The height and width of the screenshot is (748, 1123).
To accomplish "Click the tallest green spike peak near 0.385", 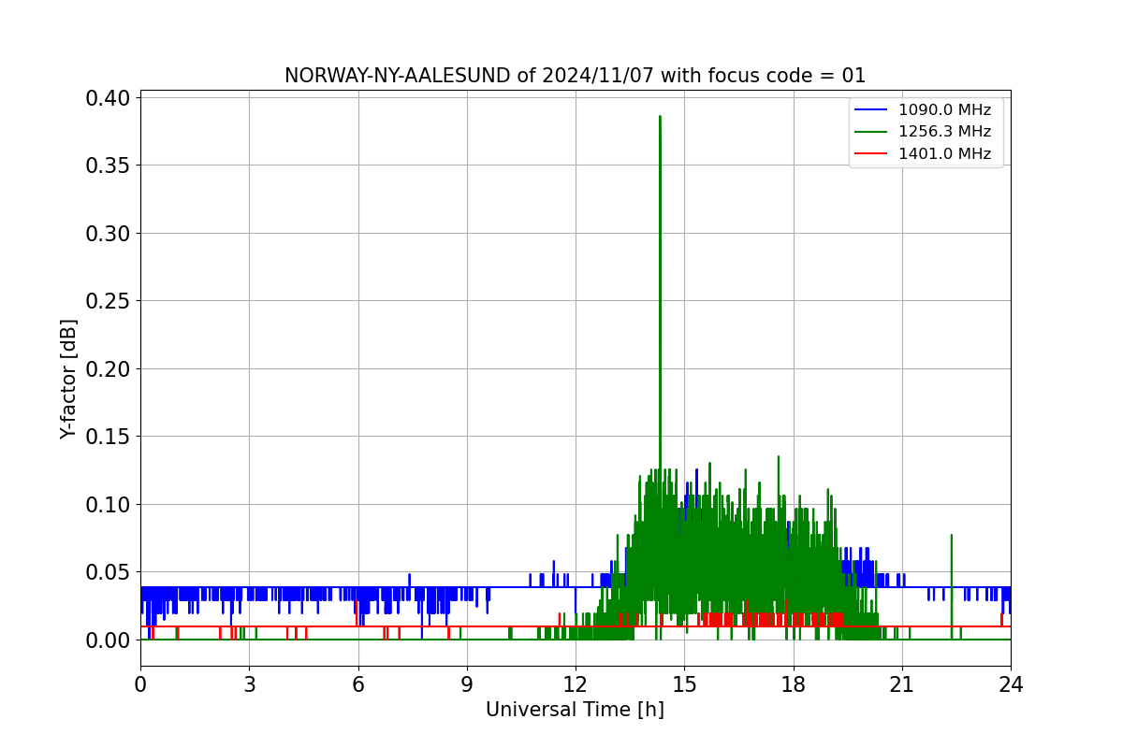I will (660, 118).
